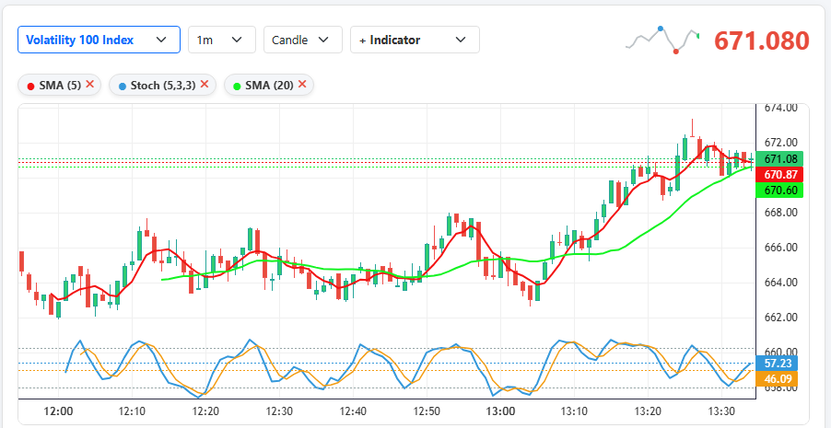Viewport: 831px width, 428px height.
Task: Select the Stoch (5,3,3) chip label
Action: point(162,85)
